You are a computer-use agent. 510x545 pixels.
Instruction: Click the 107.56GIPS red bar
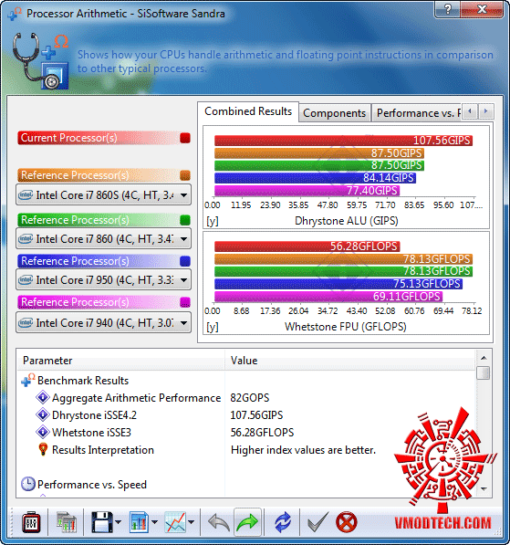pos(343,141)
